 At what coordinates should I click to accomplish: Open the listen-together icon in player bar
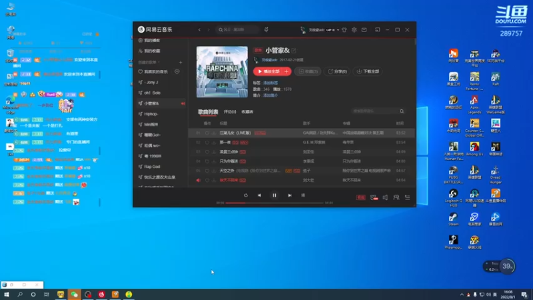(x=396, y=197)
